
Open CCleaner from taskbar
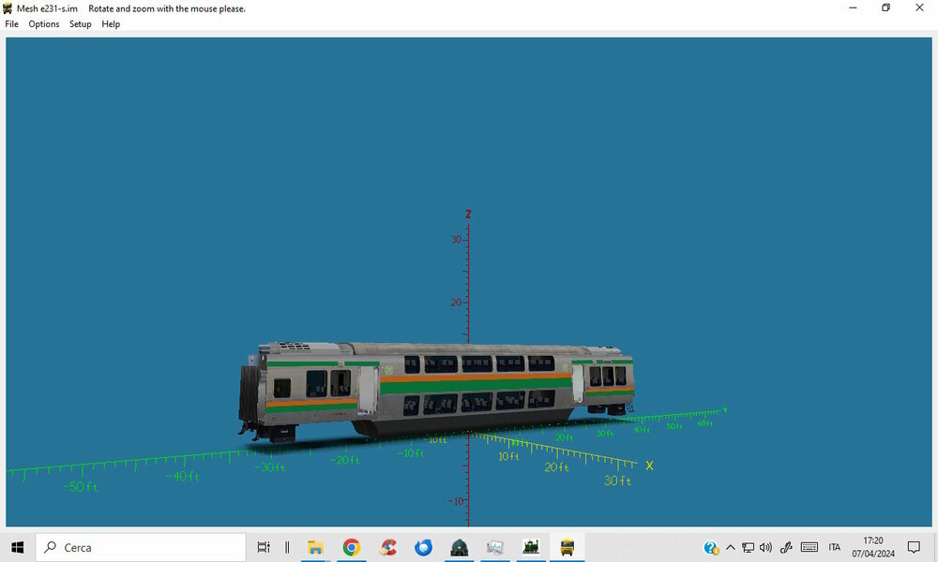[387, 547]
